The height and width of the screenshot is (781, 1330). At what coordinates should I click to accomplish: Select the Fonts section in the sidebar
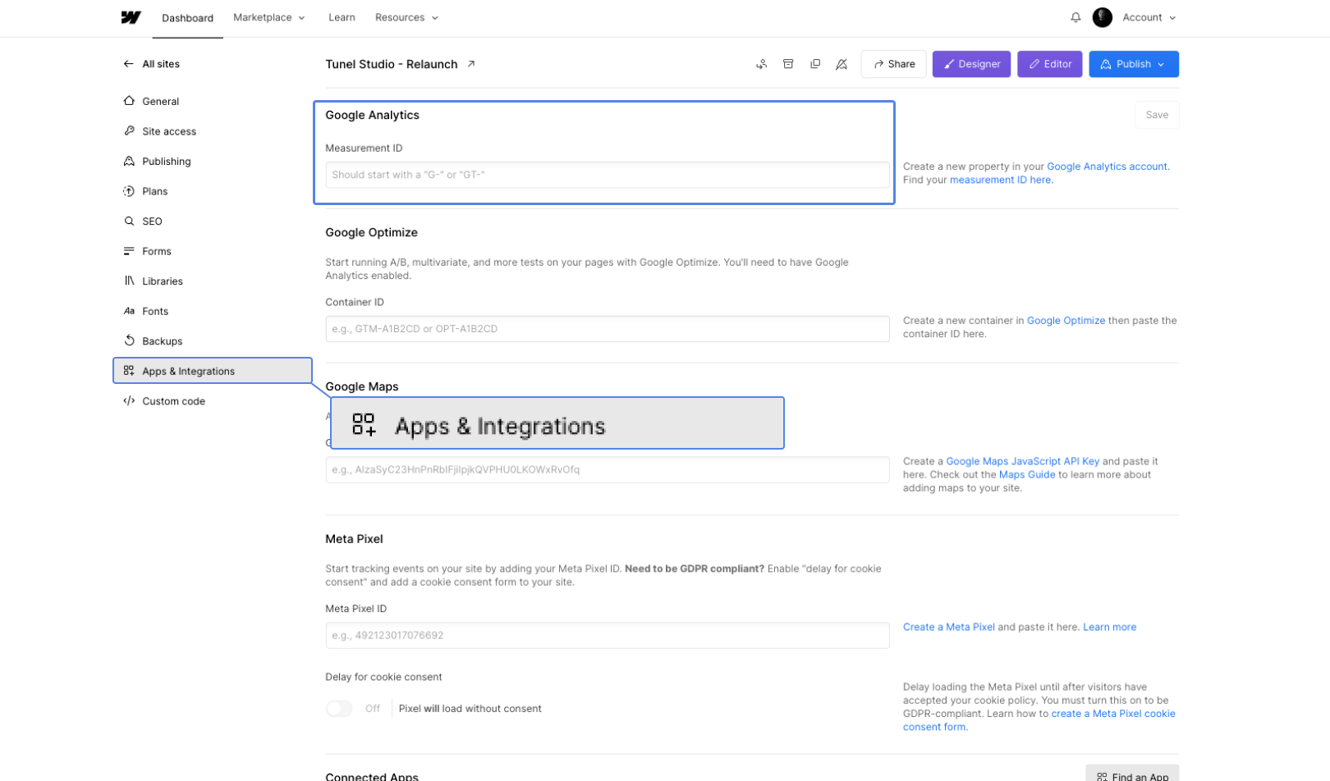tap(156, 311)
